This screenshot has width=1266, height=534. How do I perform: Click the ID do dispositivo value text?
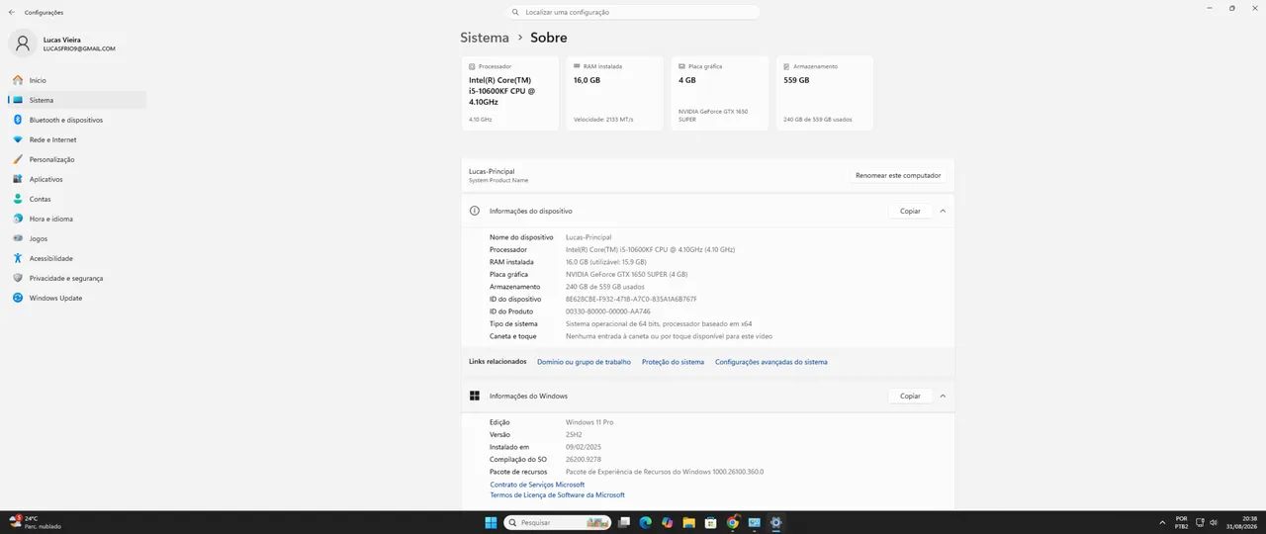point(631,299)
